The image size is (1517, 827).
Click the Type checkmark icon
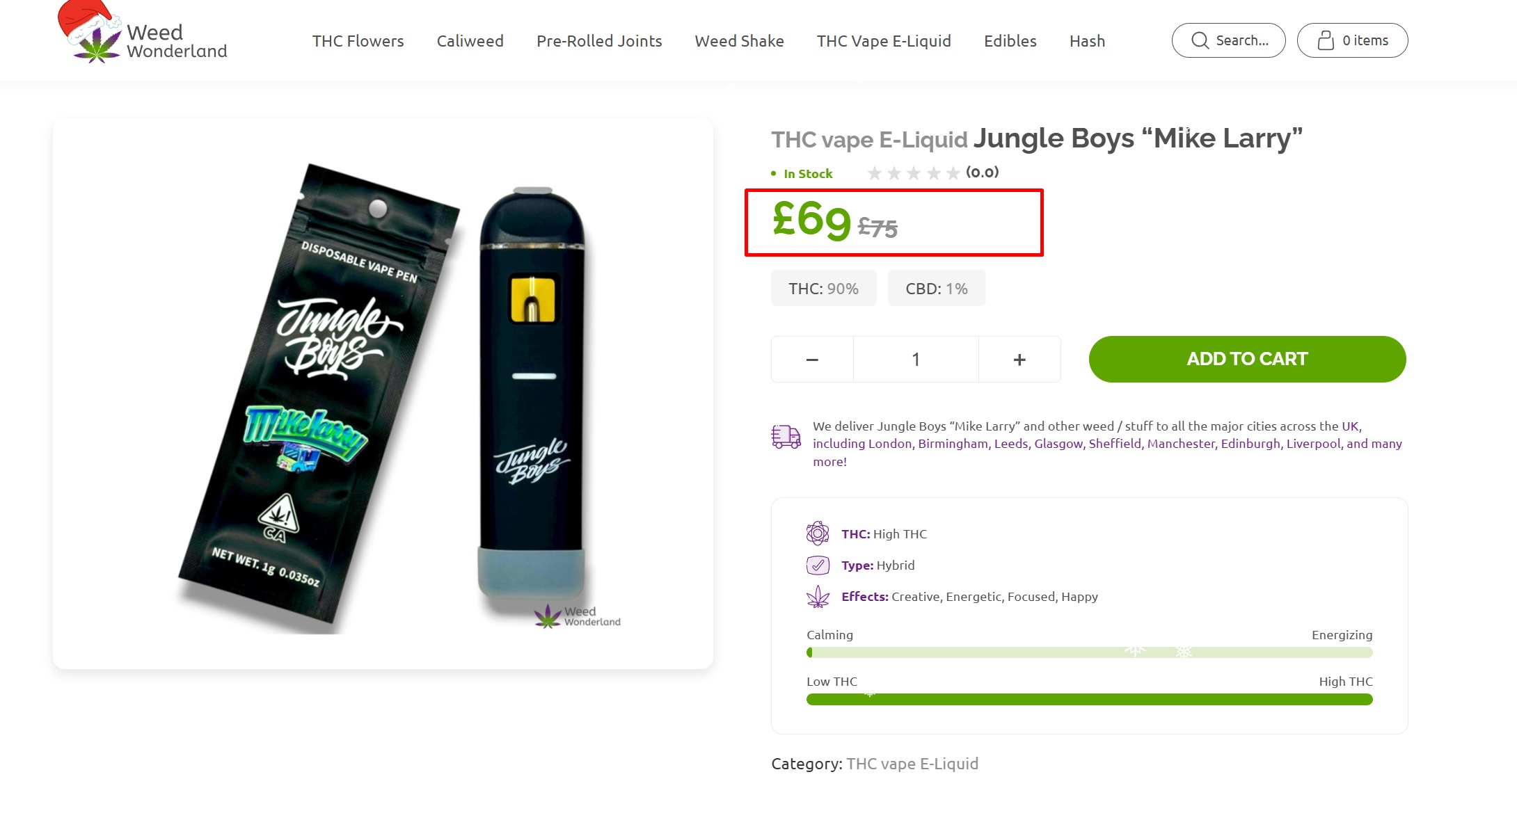tap(818, 565)
